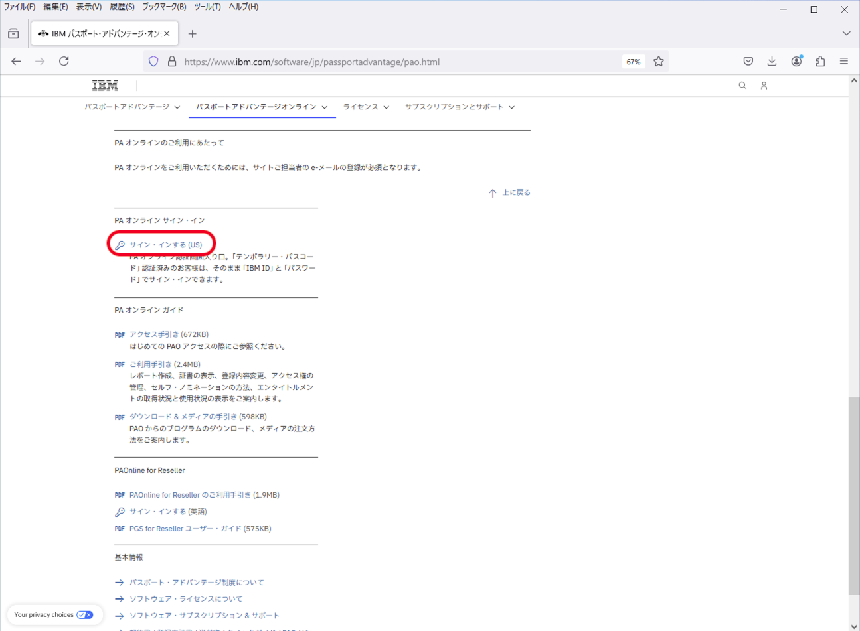Click arrow icon beside ソフトウェア・ライセンスについて

(120, 599)
